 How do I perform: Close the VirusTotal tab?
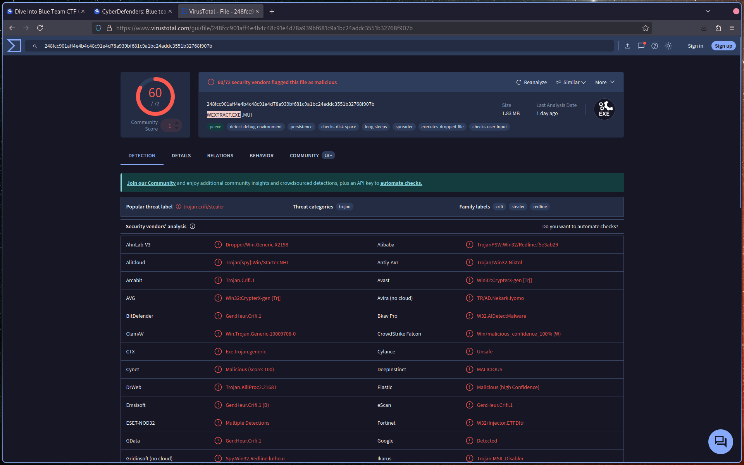(257, 12)
